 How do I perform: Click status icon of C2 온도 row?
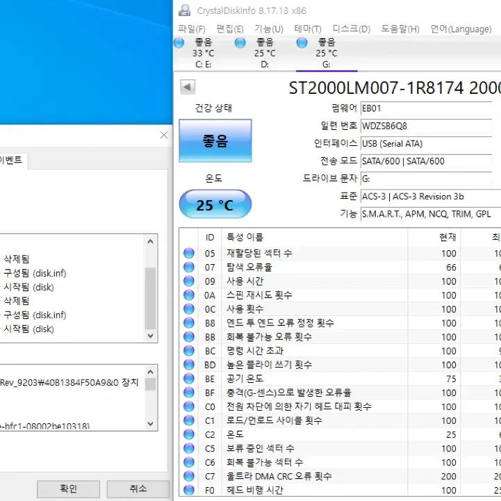189,434
